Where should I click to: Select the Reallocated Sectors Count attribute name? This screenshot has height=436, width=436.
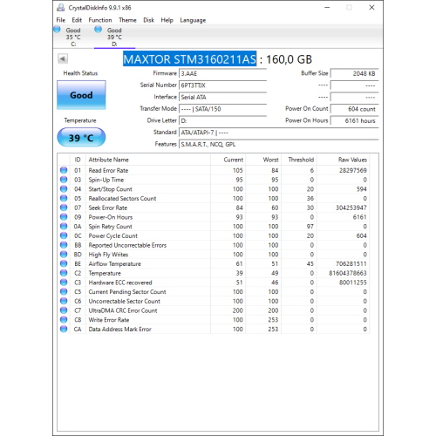point(122,199)
